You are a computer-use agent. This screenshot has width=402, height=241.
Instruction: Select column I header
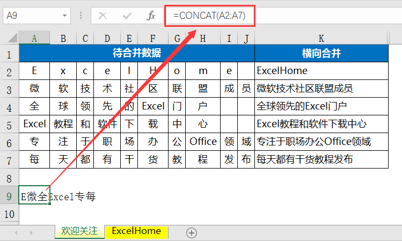[229, 38]
